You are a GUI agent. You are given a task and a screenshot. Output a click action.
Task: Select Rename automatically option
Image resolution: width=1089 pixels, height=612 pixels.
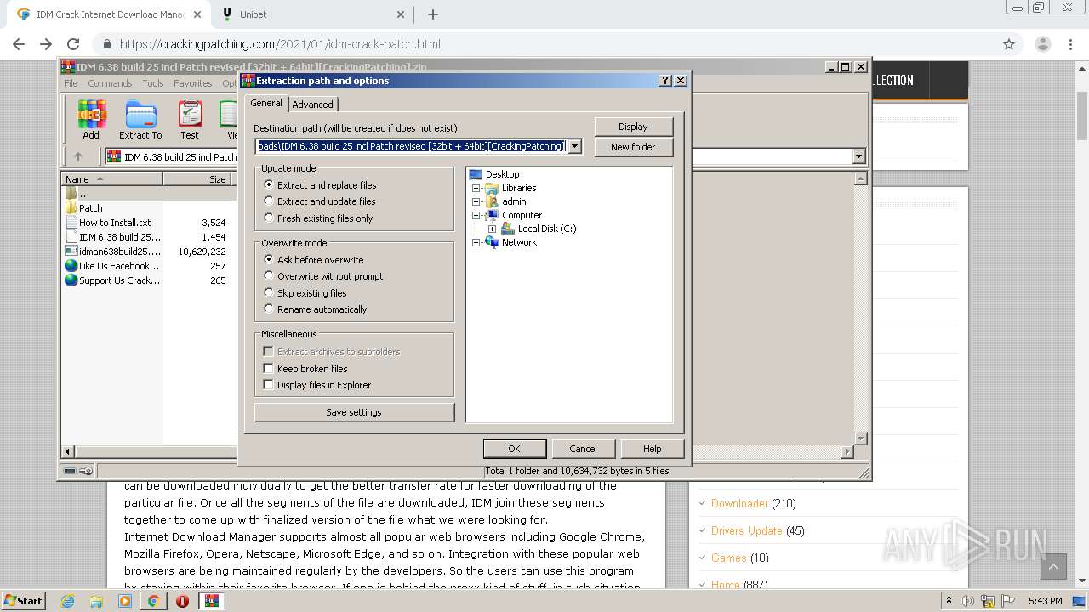269,309
